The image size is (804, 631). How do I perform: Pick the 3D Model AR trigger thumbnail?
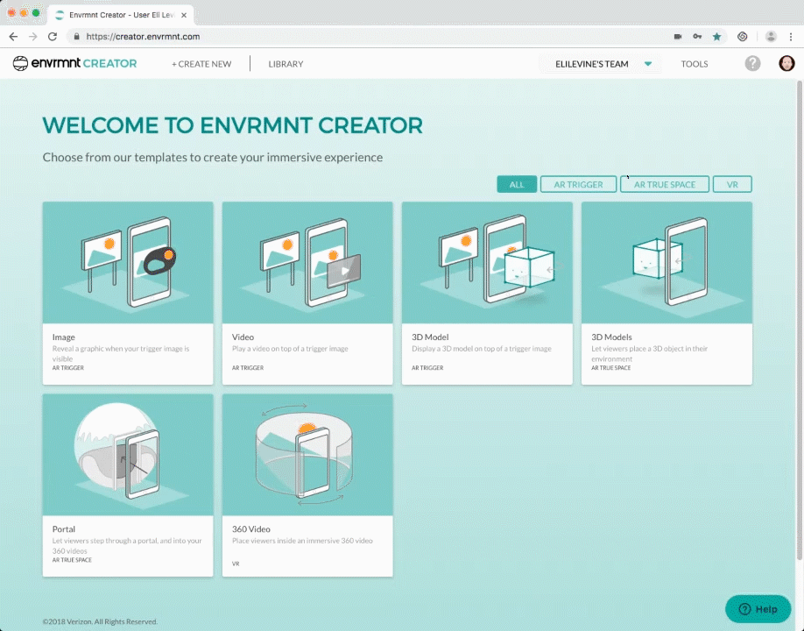487,263
